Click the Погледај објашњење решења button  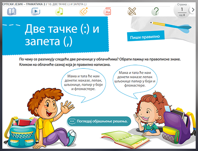[x=99, y=121]
